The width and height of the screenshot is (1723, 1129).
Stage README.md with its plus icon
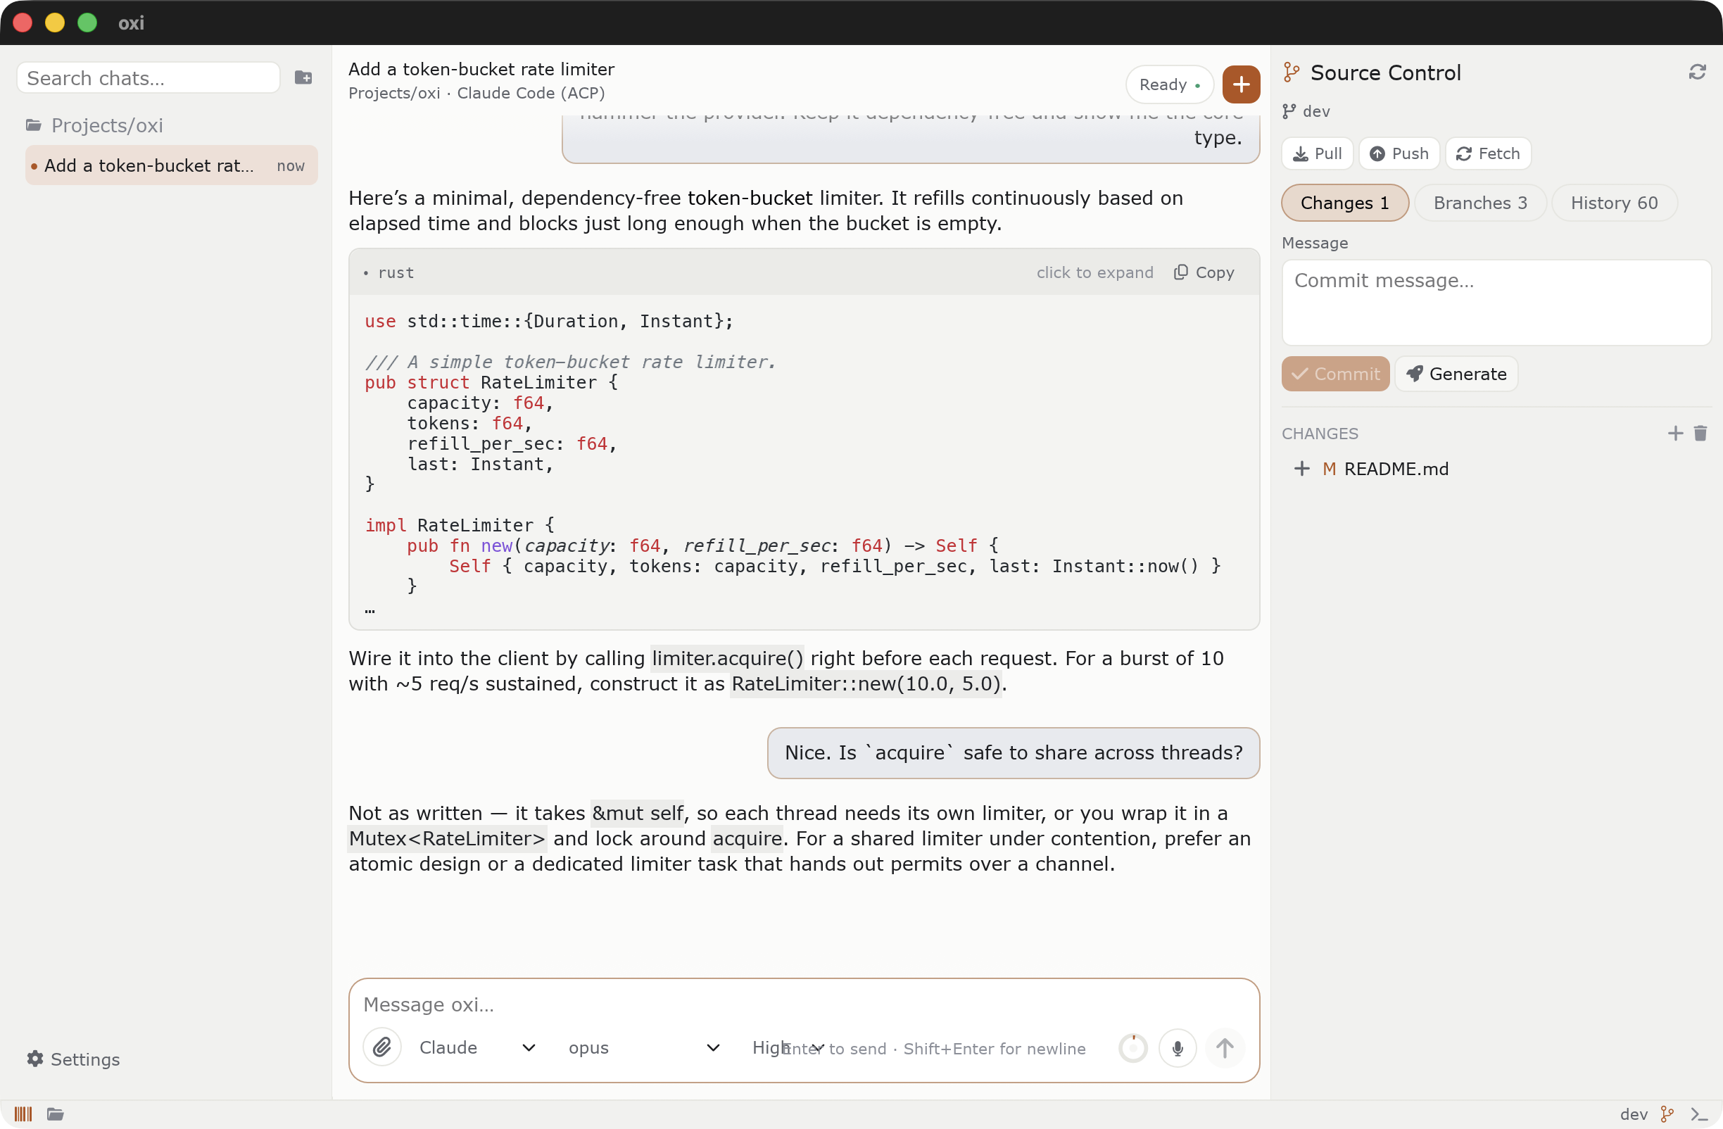click(1301, 469)
